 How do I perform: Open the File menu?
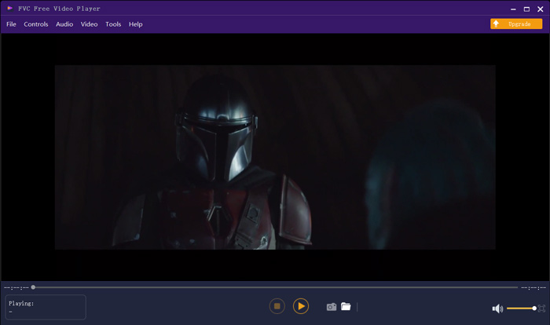(x=11, y=24)
